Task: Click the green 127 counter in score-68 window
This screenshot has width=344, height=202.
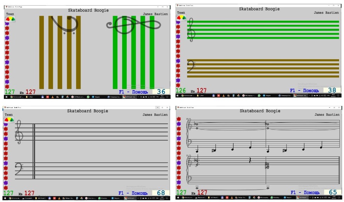Action: point(8,193)
